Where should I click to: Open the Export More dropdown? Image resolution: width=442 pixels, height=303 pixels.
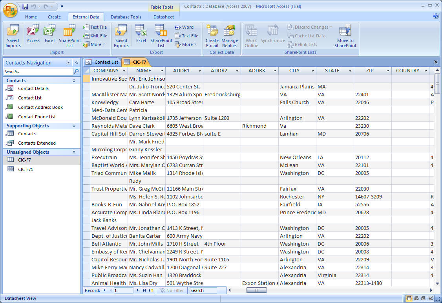[x=186, y=44]
